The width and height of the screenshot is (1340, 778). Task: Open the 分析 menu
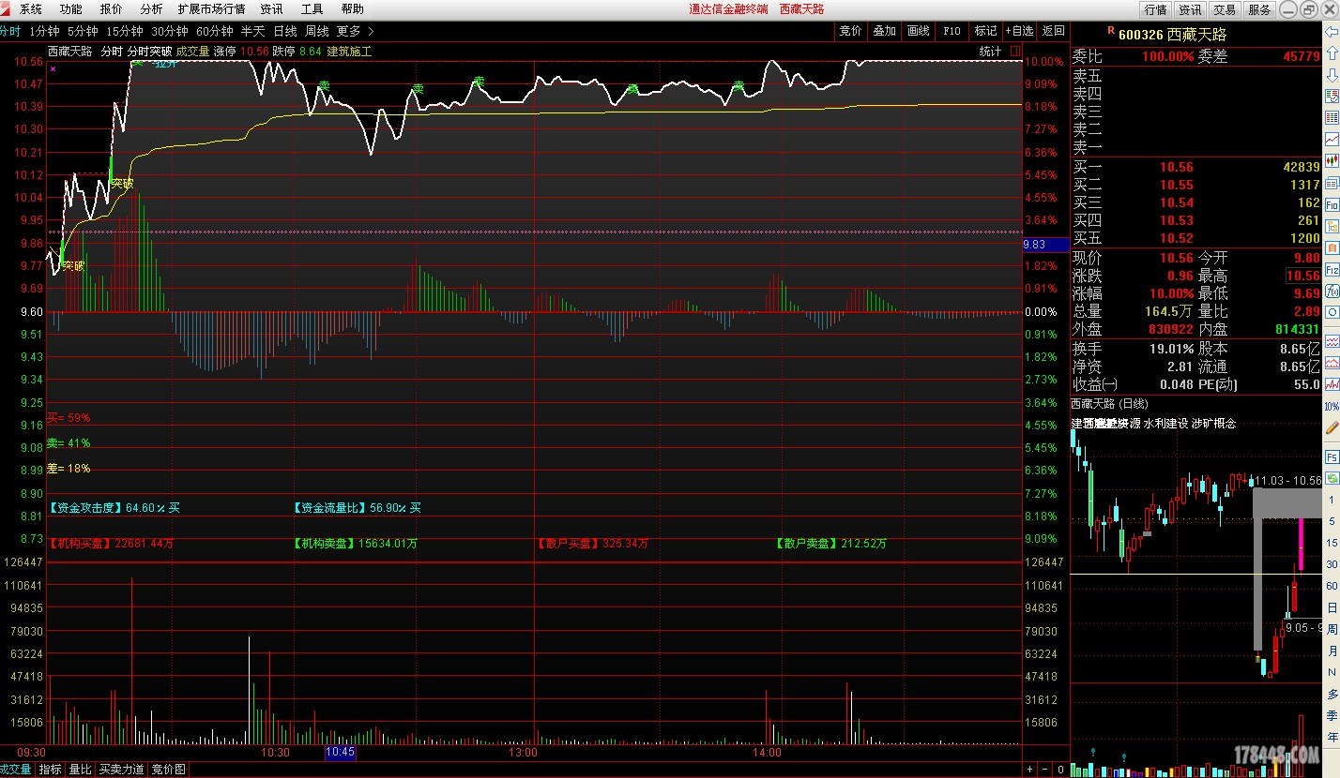tap(151, 9)
